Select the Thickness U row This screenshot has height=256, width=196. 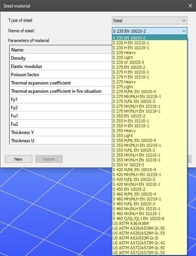point(61,140)
